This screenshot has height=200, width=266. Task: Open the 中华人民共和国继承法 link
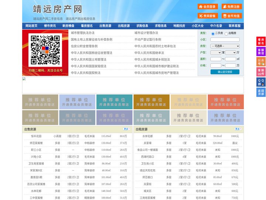click(x=149, y=53)
